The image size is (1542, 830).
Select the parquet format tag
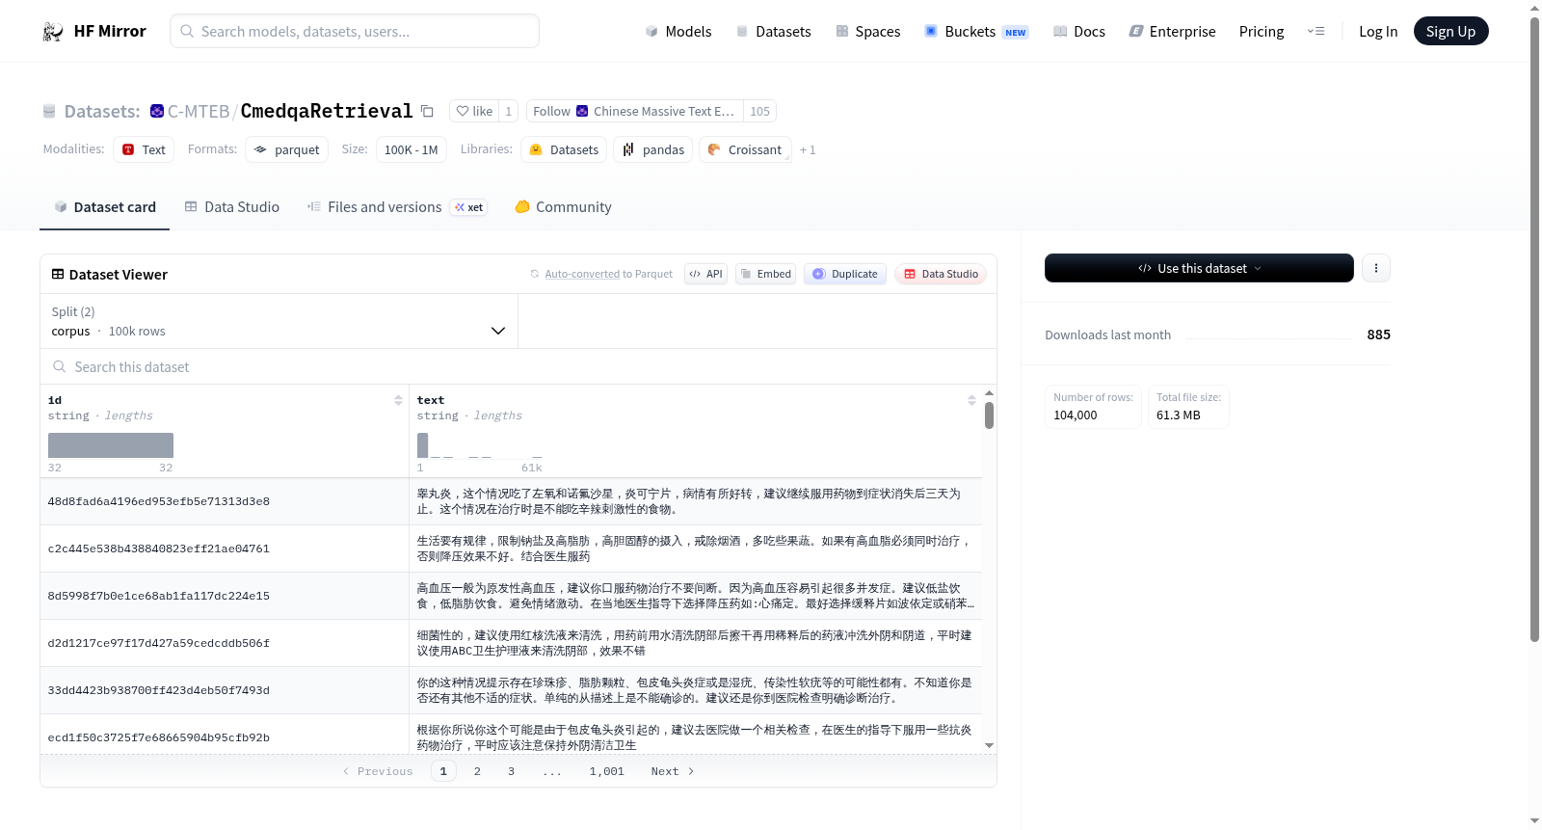pyautogui.click(x=286, y=149)
